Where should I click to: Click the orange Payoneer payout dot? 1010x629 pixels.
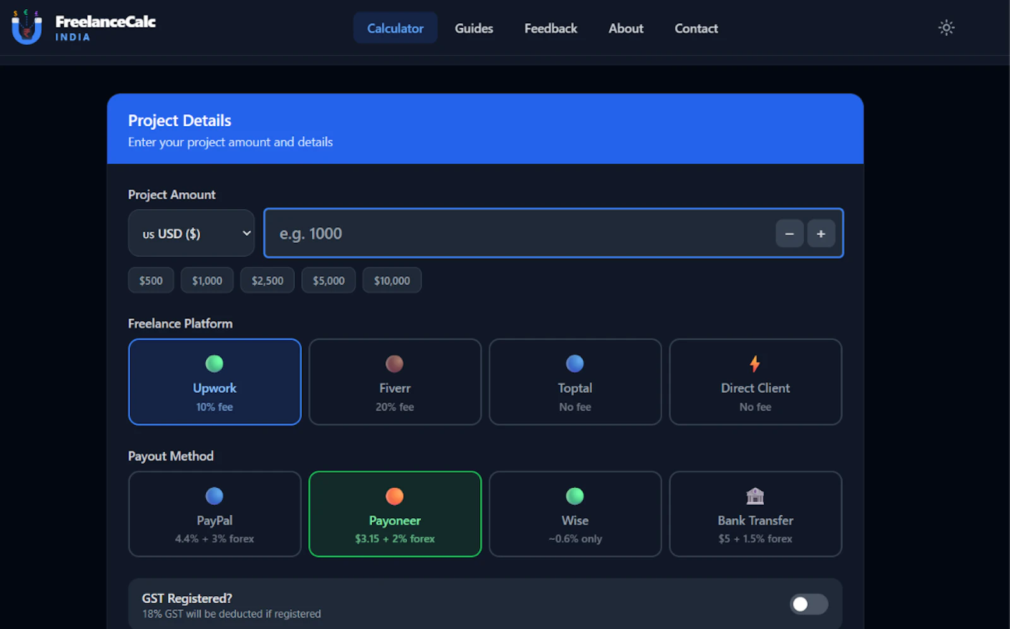tap(395, 496)
